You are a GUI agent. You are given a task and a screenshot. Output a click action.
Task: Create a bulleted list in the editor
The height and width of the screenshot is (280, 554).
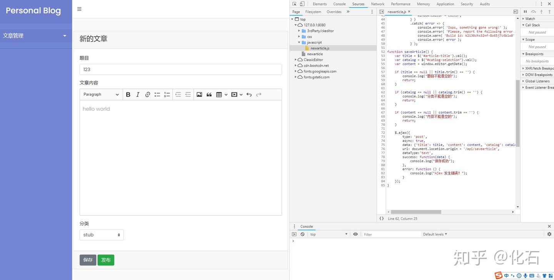click(x=157, y=94)
